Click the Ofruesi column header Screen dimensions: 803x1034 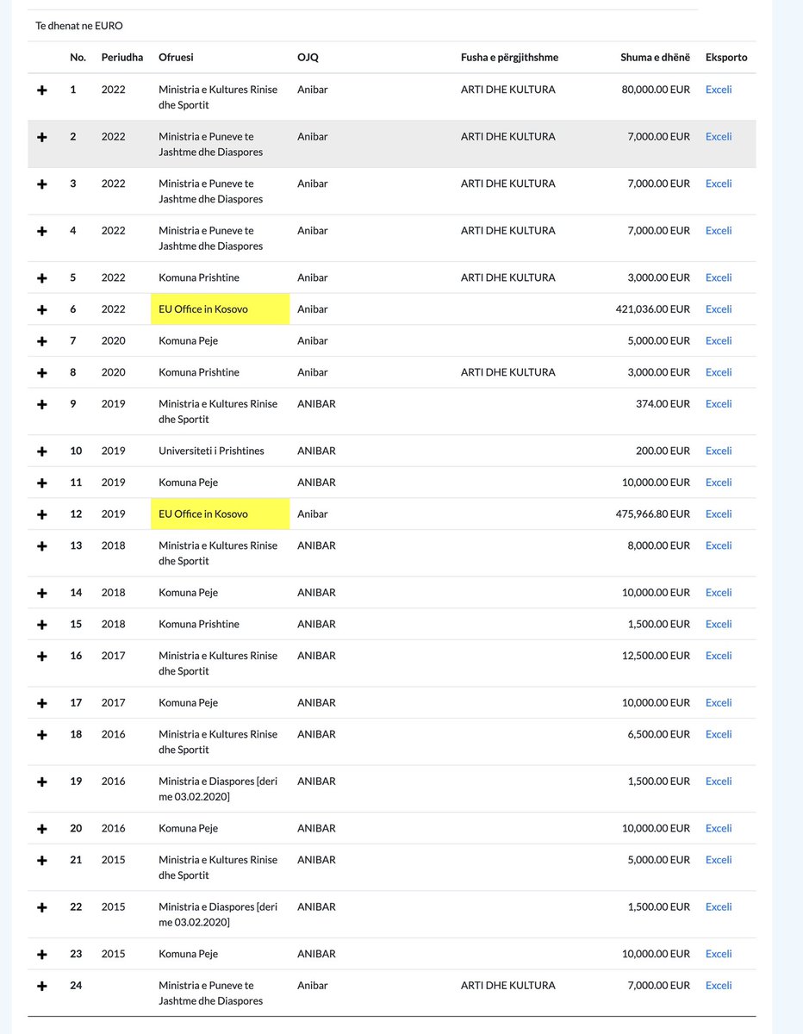pyautogui.click(x=176, y=58)
